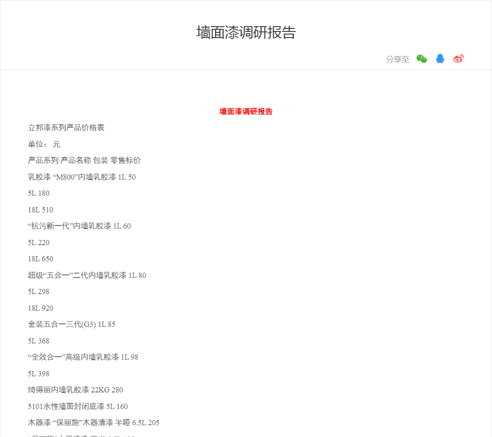Click the M800 内墙乳胶漆 1L 50 line
Image resolution: width=492 pixels, height=437 pixels.
tap(82, 177)
